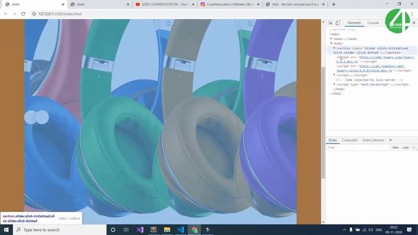The width and height of the screenshot is (418, 235).
Task: Click the page vertical scrollbar thumb
Action: tap(323, 123)
